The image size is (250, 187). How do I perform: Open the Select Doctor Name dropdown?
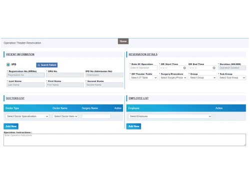65,116
